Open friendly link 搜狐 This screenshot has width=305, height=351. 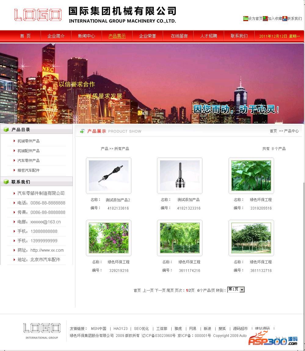pos(222,329)
